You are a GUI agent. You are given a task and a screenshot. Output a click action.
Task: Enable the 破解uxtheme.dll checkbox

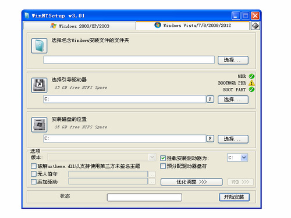click(34, 166)
